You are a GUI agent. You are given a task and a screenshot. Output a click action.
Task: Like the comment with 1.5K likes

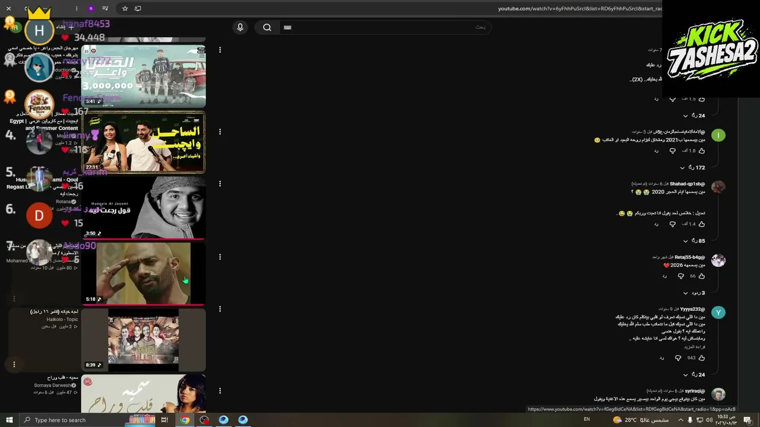pyautogui.click(x=702, y=98)
